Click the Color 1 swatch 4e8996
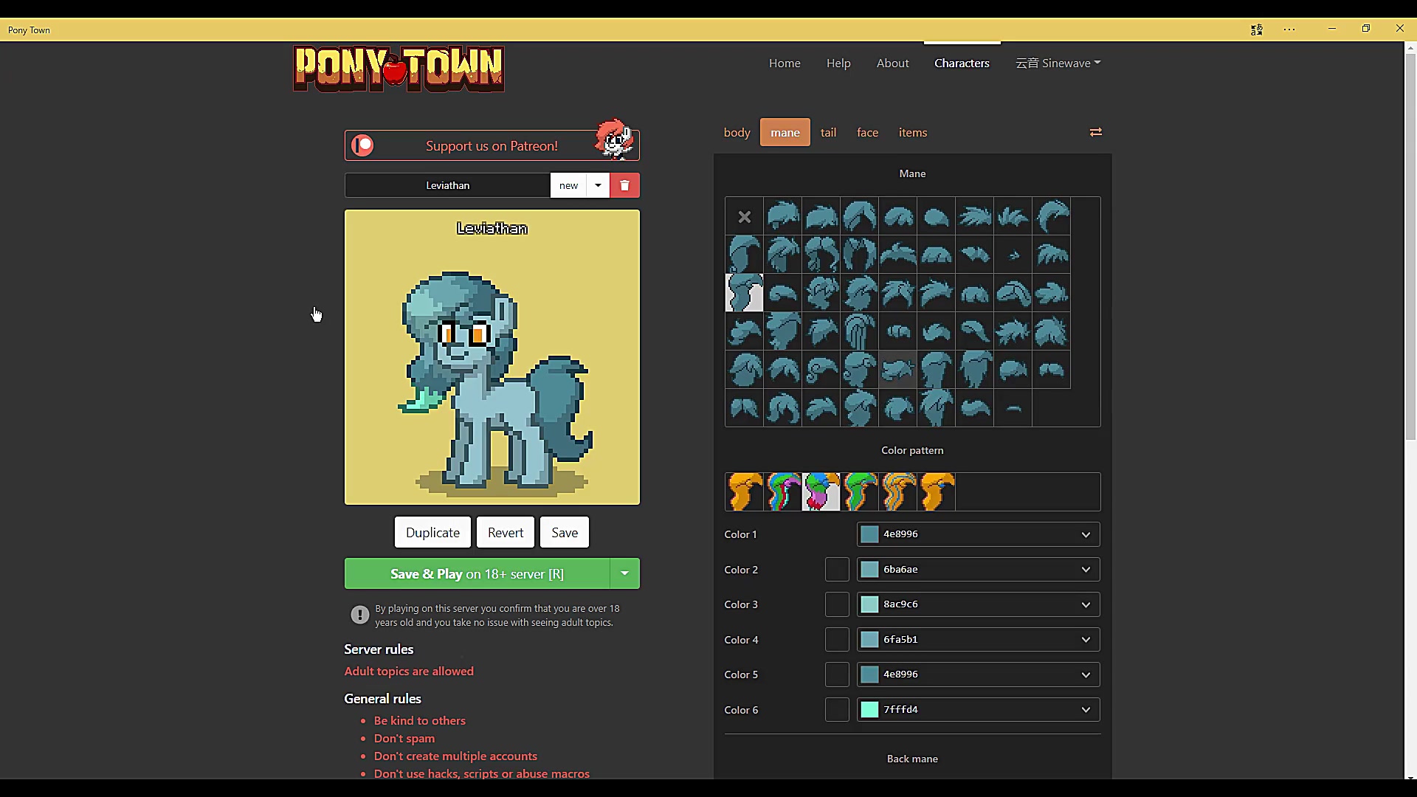 point(870,534)
